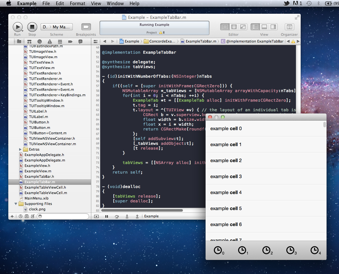
Task: Show the Symbol navigator icon
Action: pyautogui.click(x=29, y=41)
